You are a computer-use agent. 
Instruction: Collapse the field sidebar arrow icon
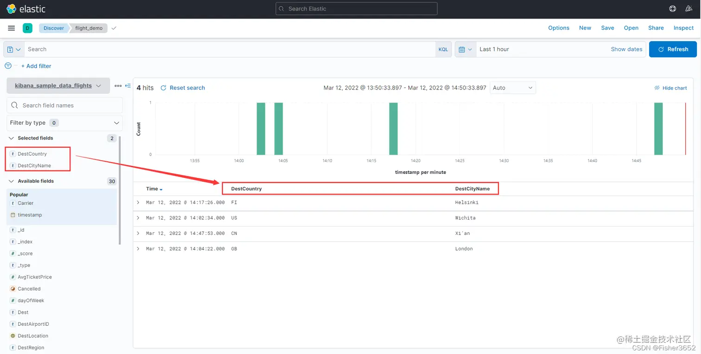coord(128,86)
